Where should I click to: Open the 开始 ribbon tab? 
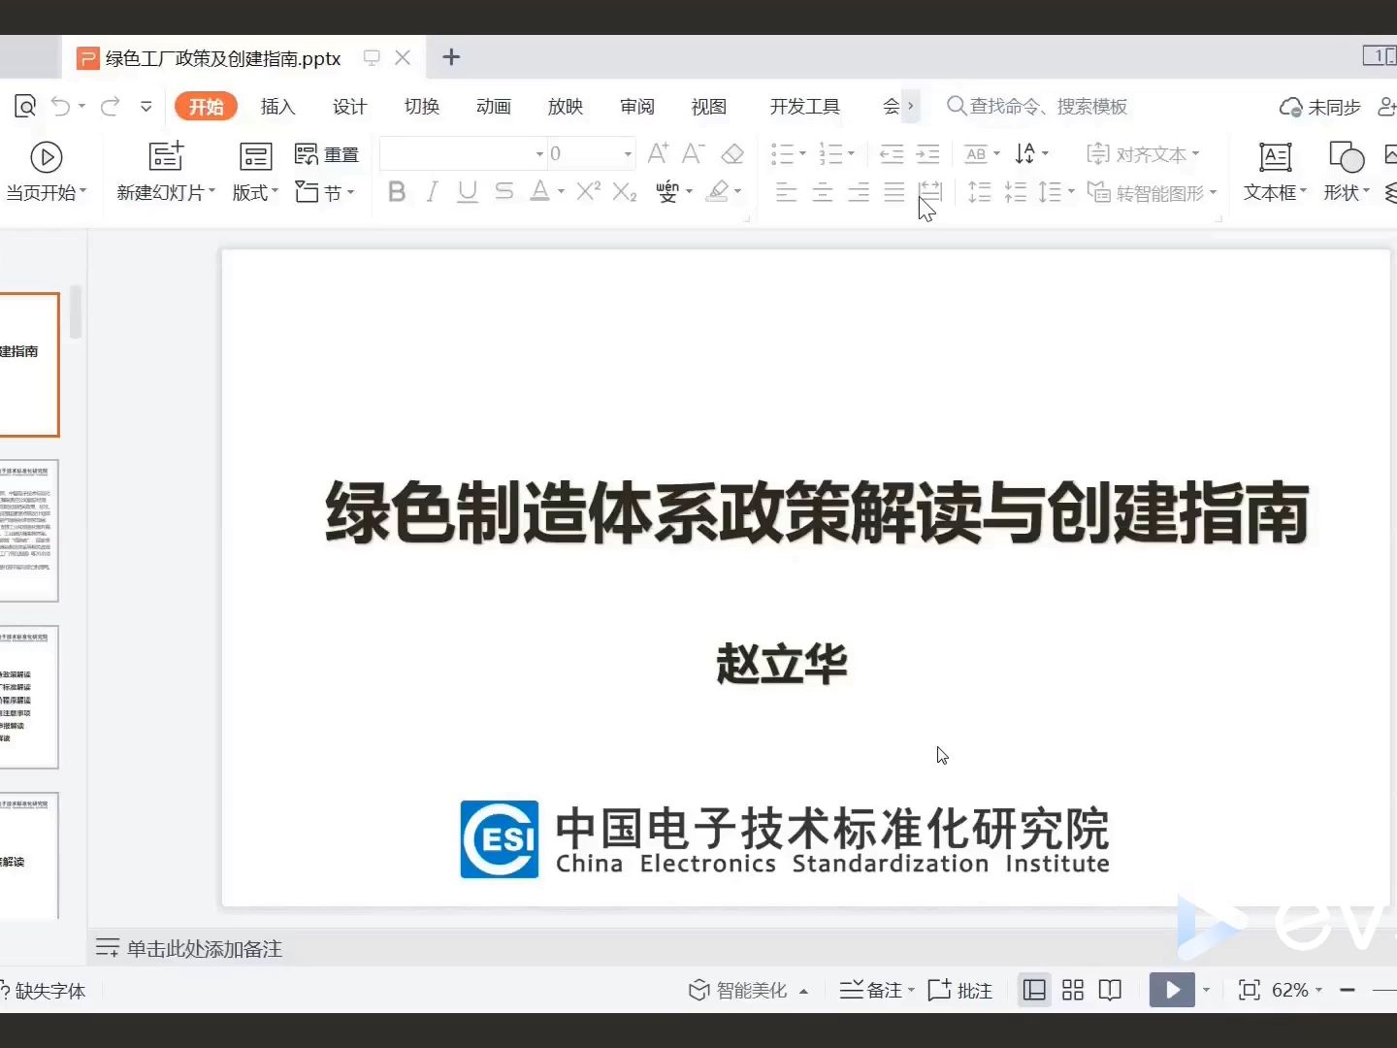point(206,106)
